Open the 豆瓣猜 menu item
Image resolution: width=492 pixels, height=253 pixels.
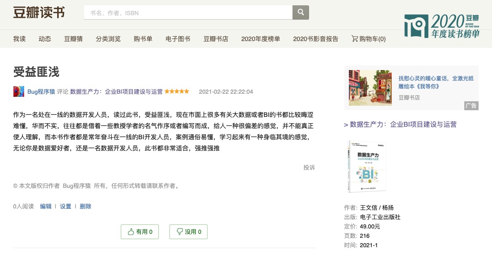[73, 39]
